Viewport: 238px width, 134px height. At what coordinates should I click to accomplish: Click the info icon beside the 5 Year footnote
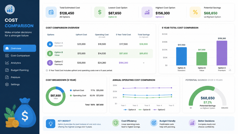pyautogui.click(x=47, y=71)
